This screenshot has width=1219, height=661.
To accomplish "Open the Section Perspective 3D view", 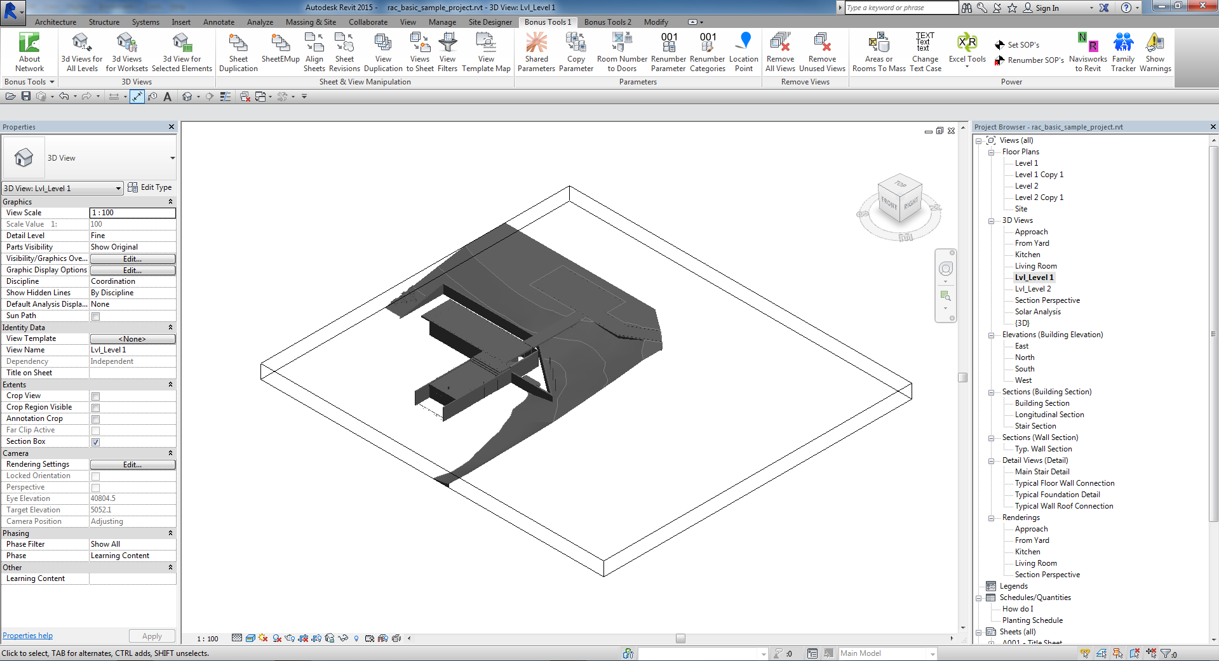I will (1047, 300).
